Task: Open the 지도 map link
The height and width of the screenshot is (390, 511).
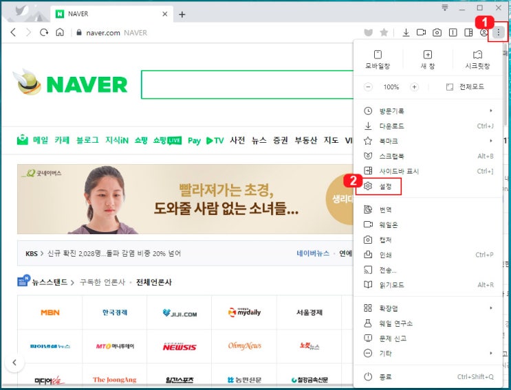Action: (x=331, y=140)
